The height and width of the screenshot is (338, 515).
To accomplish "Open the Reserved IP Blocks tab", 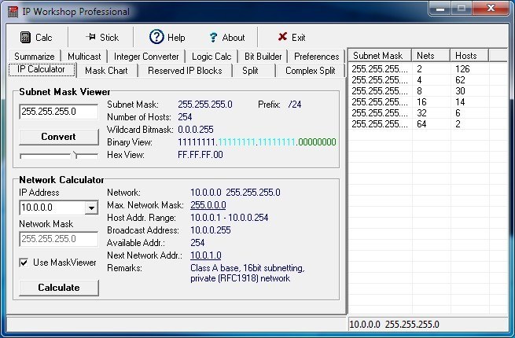I will pos(185,71).
